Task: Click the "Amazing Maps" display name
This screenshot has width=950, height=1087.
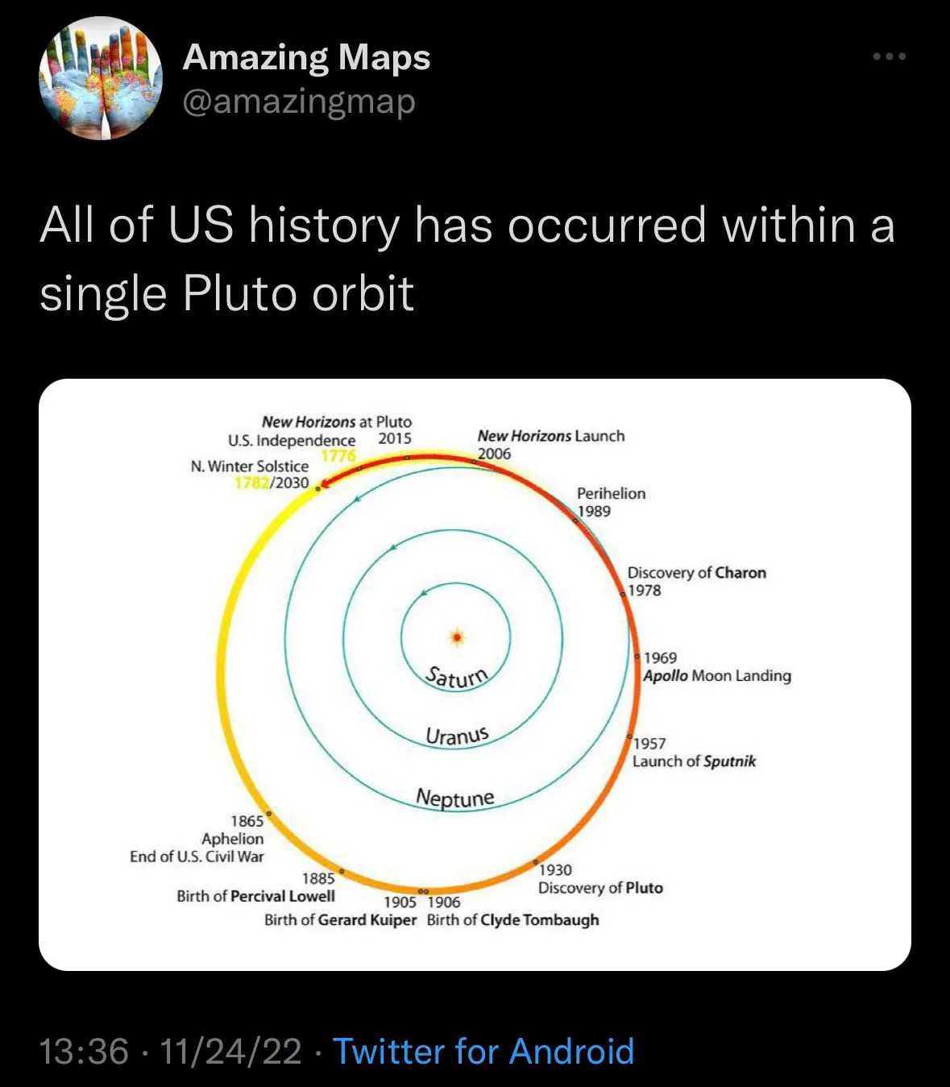Action: pyautogui.click(x=306, y=57)
